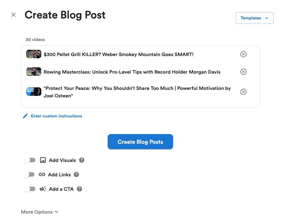Click the Joel Osteen video thumbnail
Image resolution: width=292 pixels, height=218 pixels.
(x=34, y=92)
